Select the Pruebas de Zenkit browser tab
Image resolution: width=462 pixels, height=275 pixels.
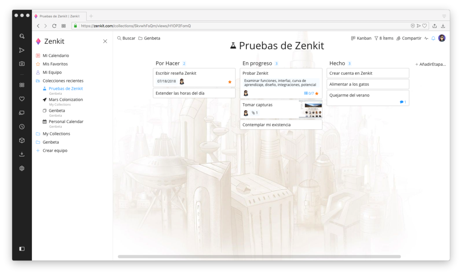tap(59, 16)
